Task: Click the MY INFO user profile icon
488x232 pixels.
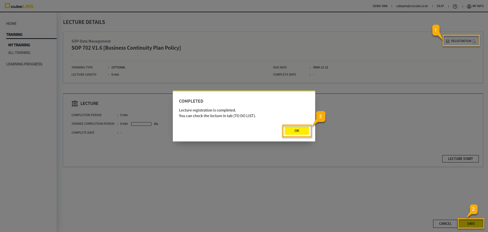Action: click(469, 6)
